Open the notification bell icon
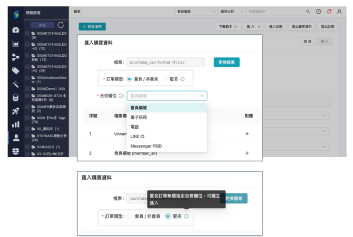 click(329, 12)
